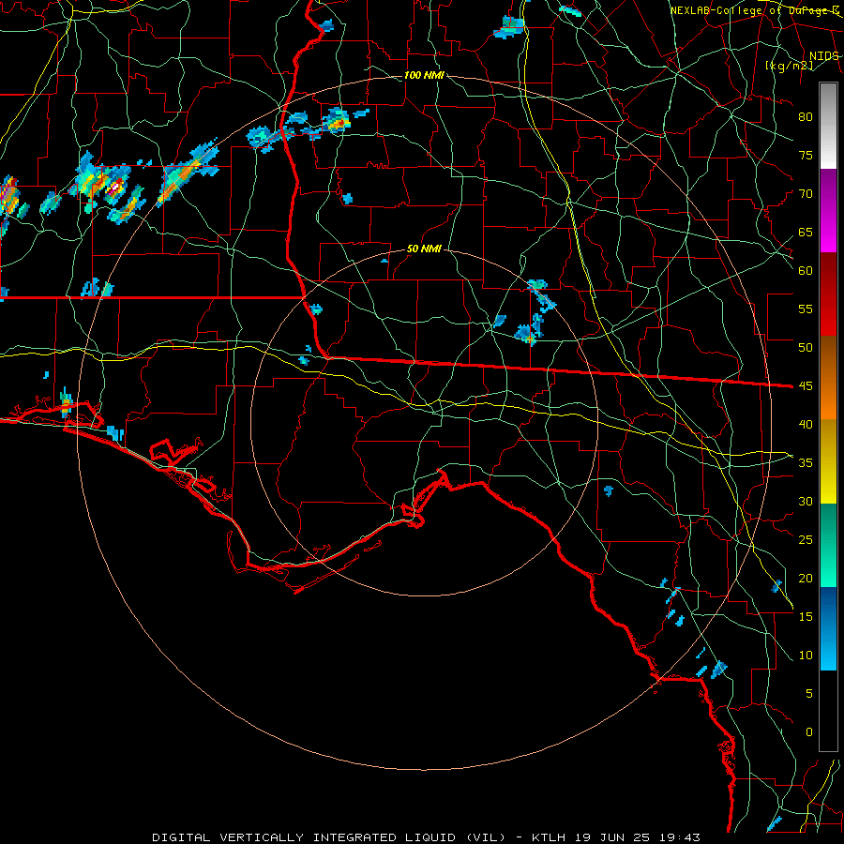
Task: Click the 35 value on the color scale
Action: 806,463
